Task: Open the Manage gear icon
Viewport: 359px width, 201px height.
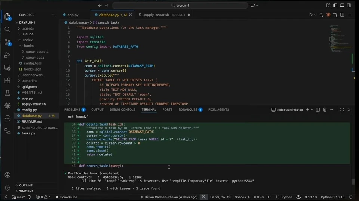Action: click(7, 188)
